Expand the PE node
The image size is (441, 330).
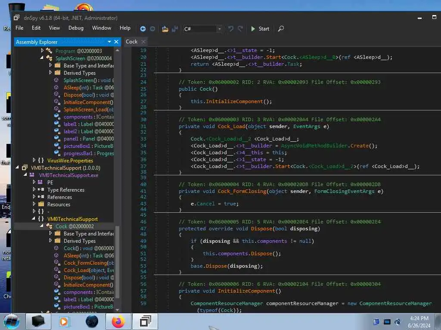[x=34, y=182]
